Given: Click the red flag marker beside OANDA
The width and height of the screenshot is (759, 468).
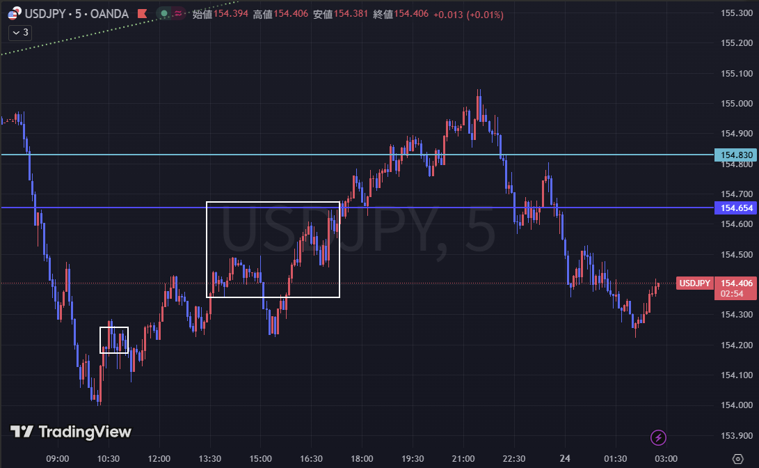Looking at the screenshot, I should point(142,13).
